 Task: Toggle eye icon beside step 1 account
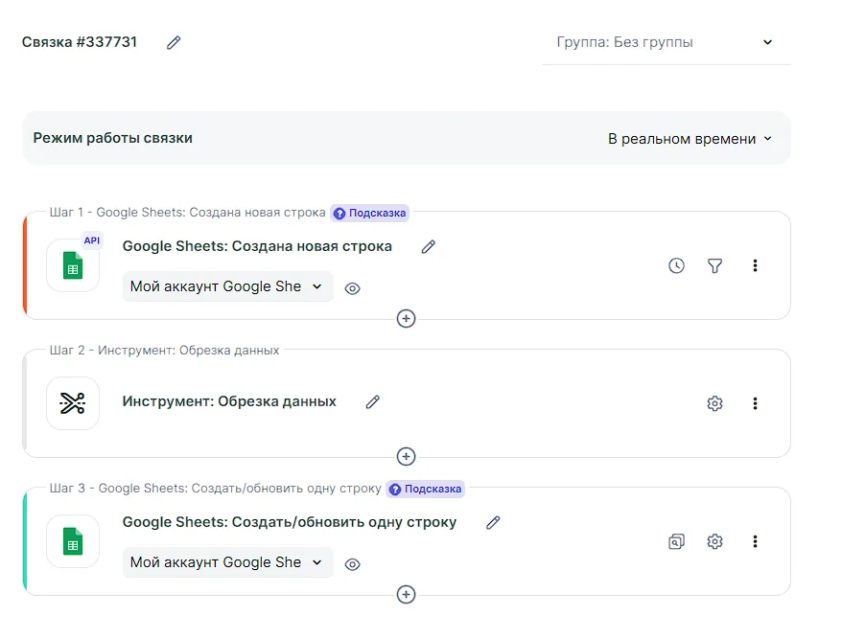click(352, 288)
